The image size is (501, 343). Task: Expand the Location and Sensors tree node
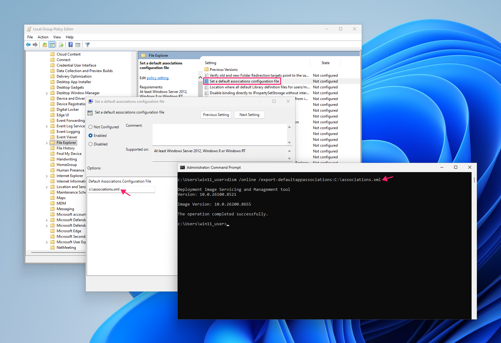tap(47, 187)
